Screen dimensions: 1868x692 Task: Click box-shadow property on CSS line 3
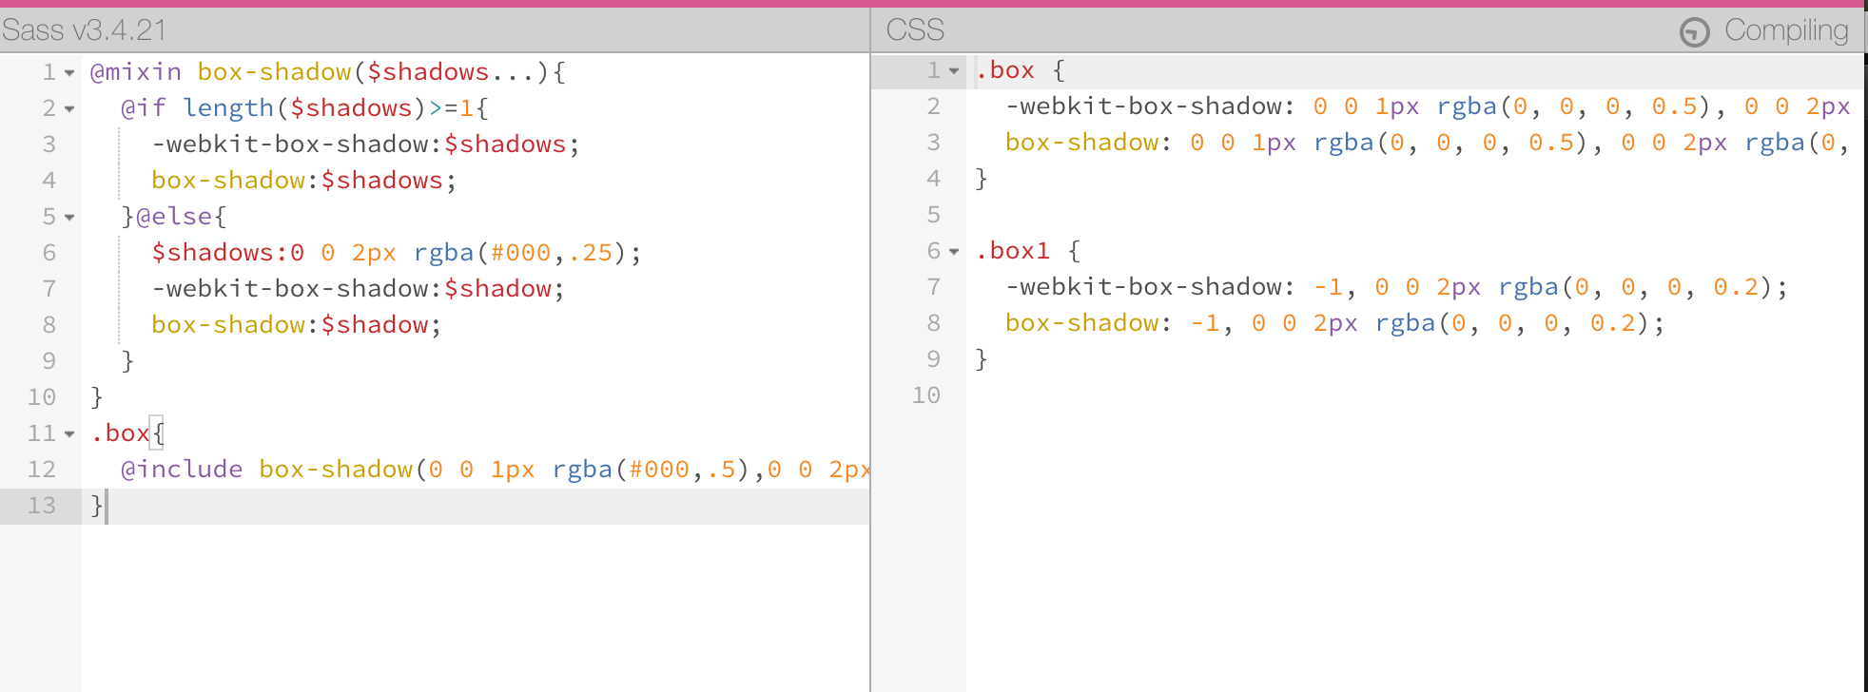click(x=1082, y=143)
